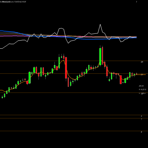
Task: Select the 25 price level label
Action: 142,62
